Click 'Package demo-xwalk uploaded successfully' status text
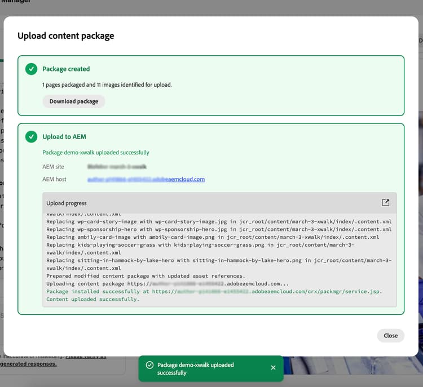Image resolution: width=423 pixels, height=387 pixels. [96, 153]
